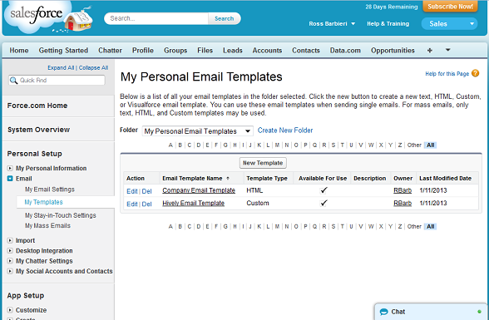Expand the Customize section
489x320 pixels.
tap(10, 310)
